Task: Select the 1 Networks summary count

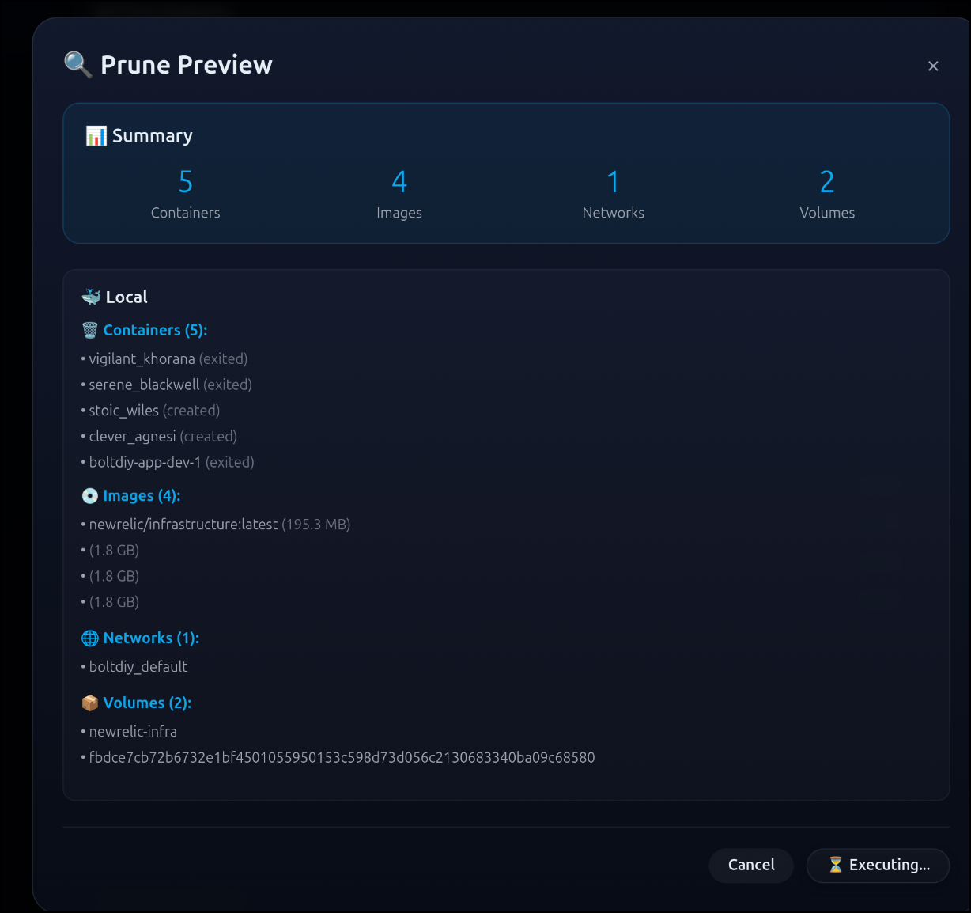Action: coord(613,183)
